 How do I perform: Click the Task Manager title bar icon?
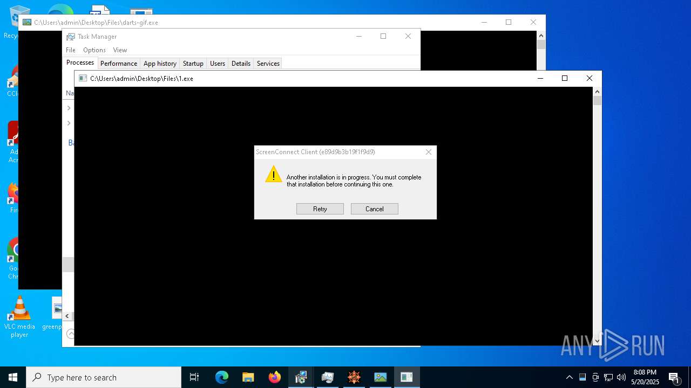tap(71, 37)
